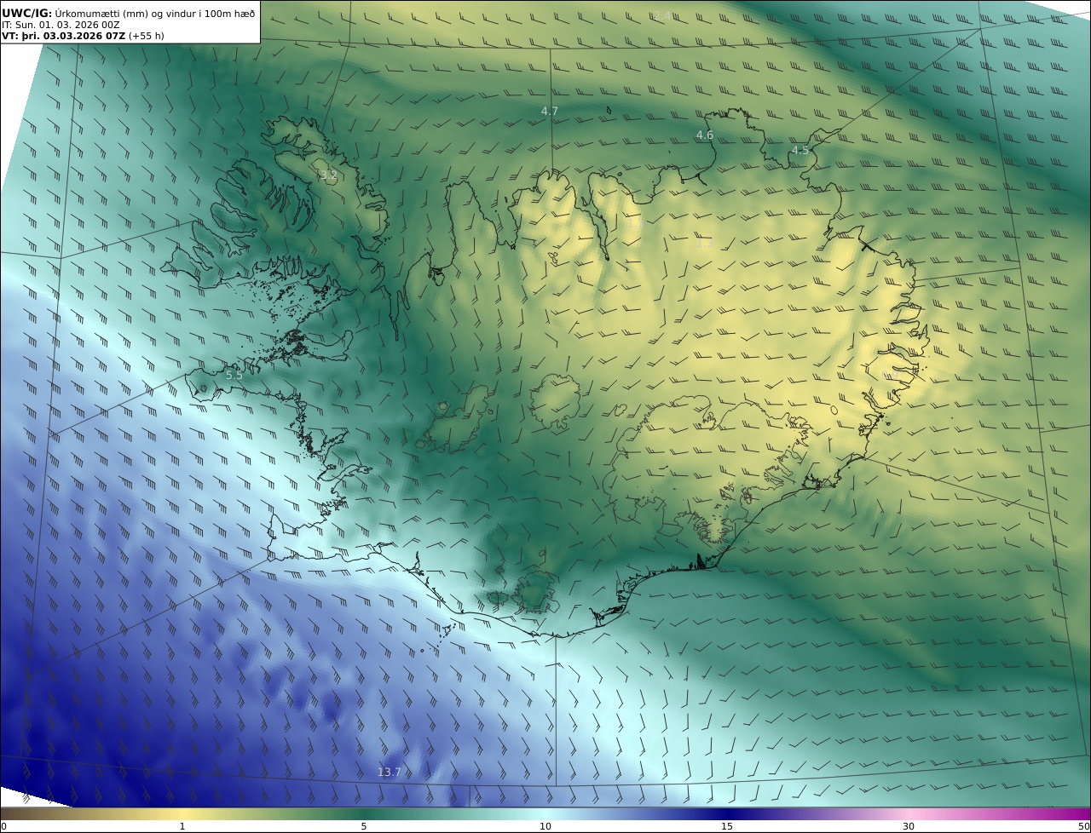Click the "UWC/IG:" title text
The height and width of the screenshot is (833, 1091).
tap(26, 13)
